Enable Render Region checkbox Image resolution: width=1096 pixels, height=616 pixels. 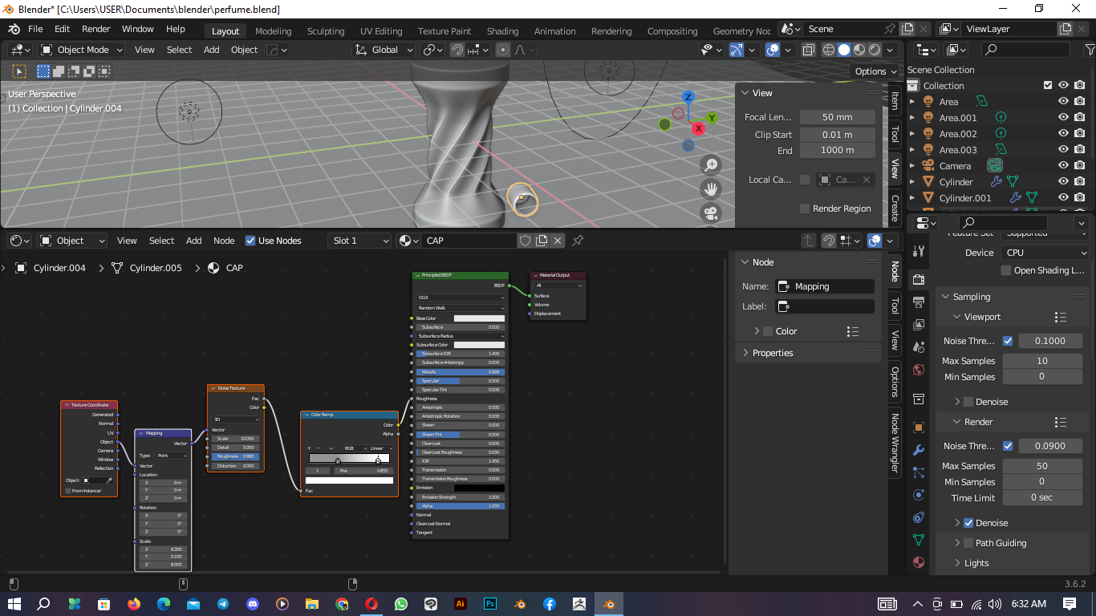(805, 209)
